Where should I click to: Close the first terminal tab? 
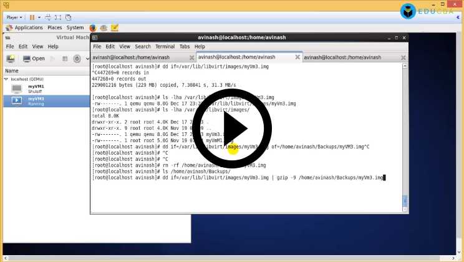click(192, 57)
